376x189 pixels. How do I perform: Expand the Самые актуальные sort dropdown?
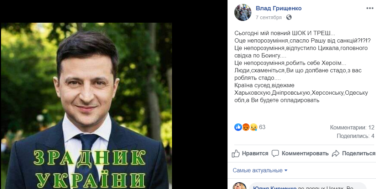tap(260, 171)
